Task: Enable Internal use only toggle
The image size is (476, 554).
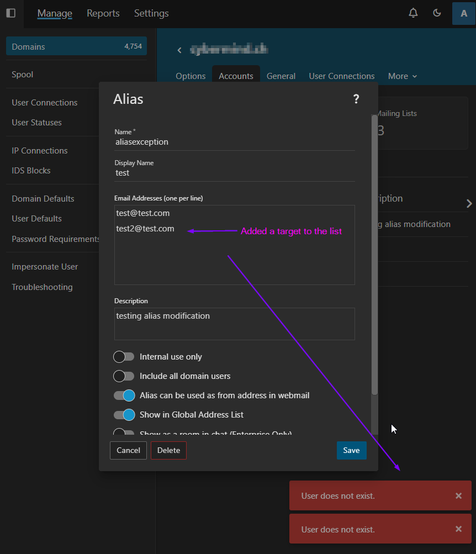Action: (x=124, y=357)
